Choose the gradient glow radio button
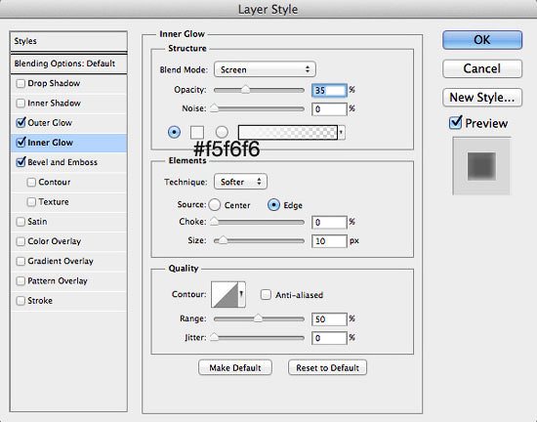 pyautogui.click(x=222, y=132)
